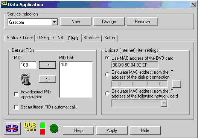Select the Filters tab

tap(73, 38)
